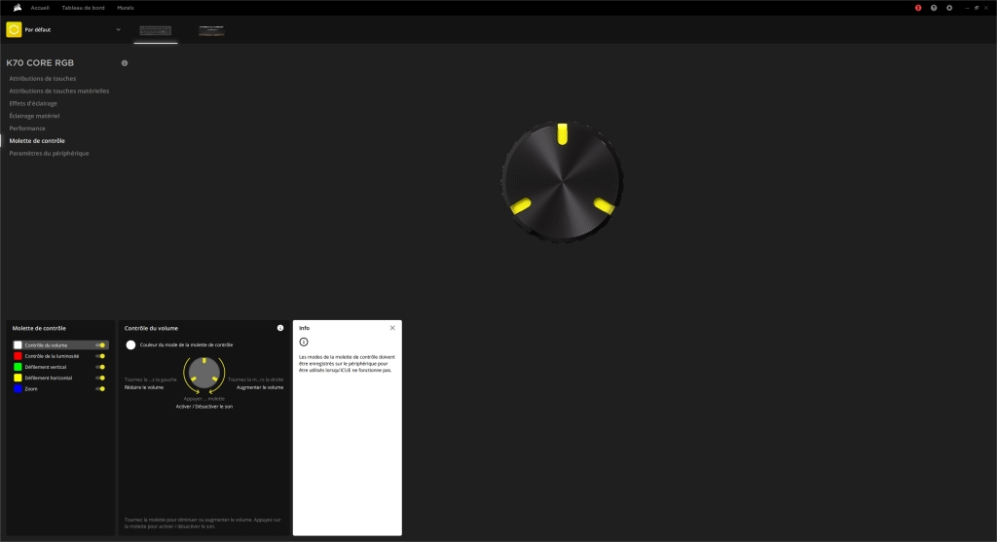Viewport: 997px width, 542px height.
Task: Click the yellow Par défaut profile icon
Action: (14, 30)
